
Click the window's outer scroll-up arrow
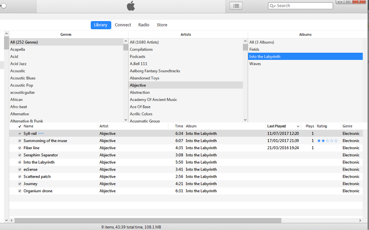(x=6, y=34)
